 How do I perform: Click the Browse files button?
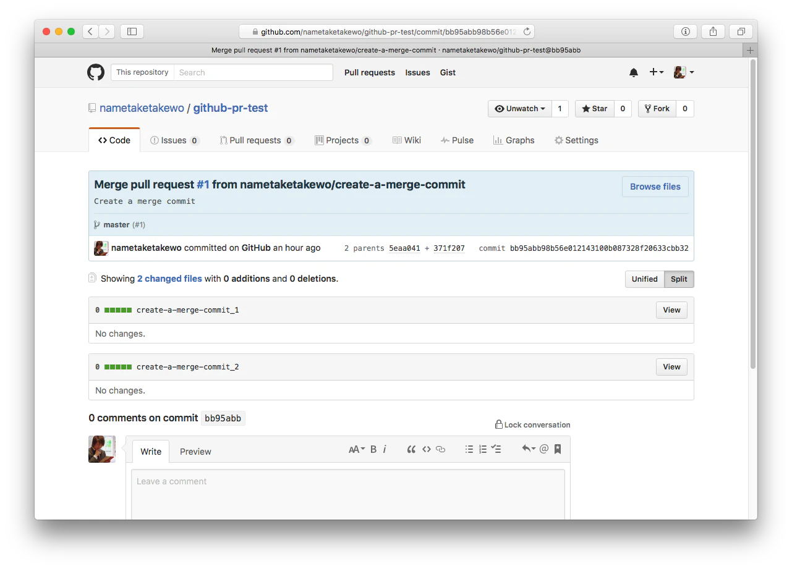[655, 187]
